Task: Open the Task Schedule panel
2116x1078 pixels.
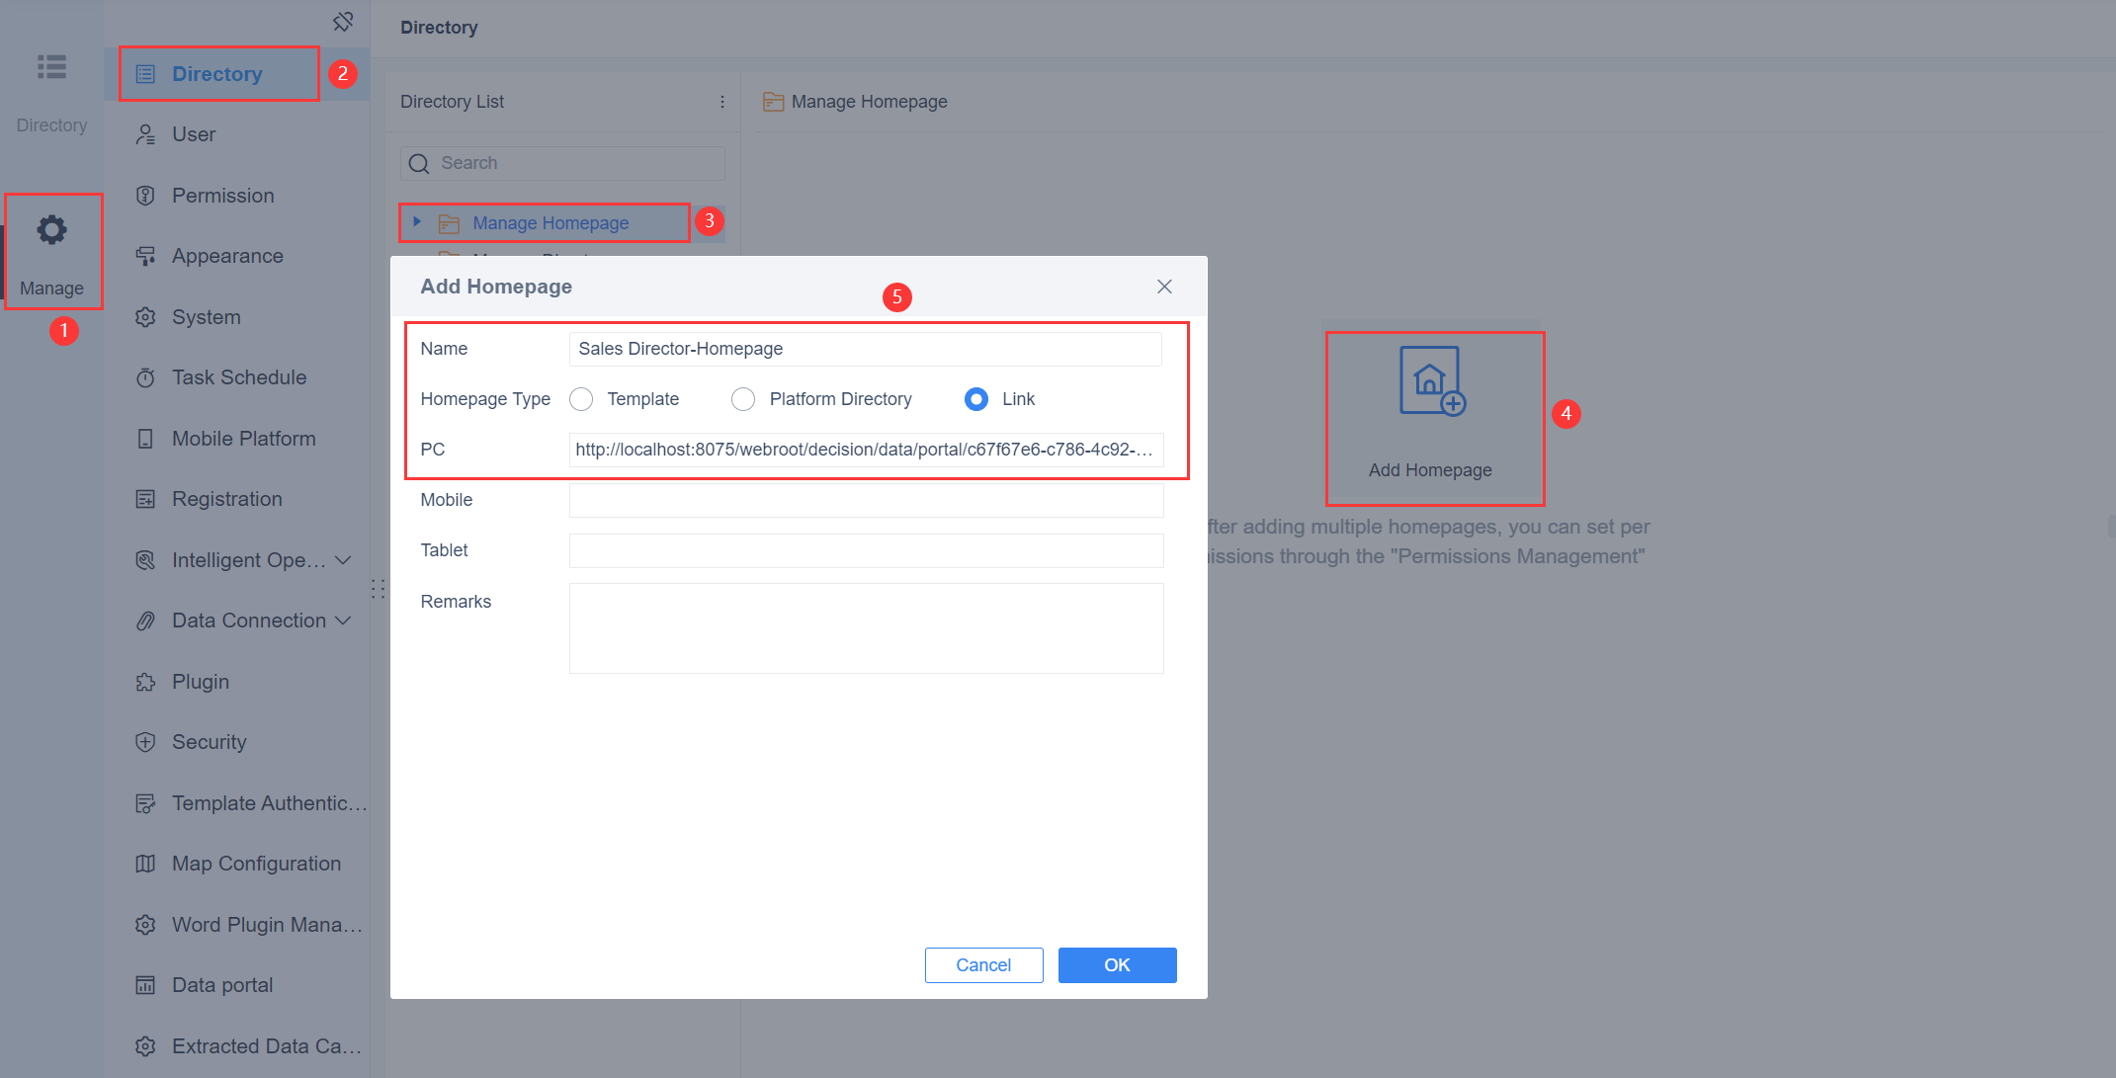Action: (x=238, y=376)
